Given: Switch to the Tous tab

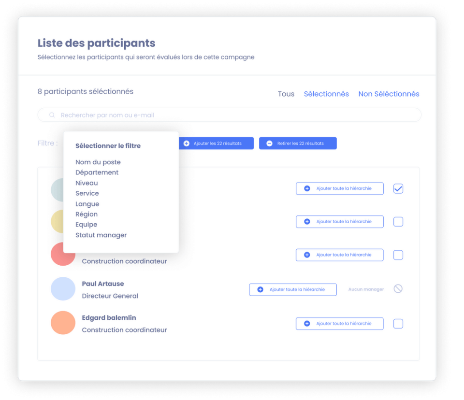Looking at the screenshot, I should (x=286, y=94).
